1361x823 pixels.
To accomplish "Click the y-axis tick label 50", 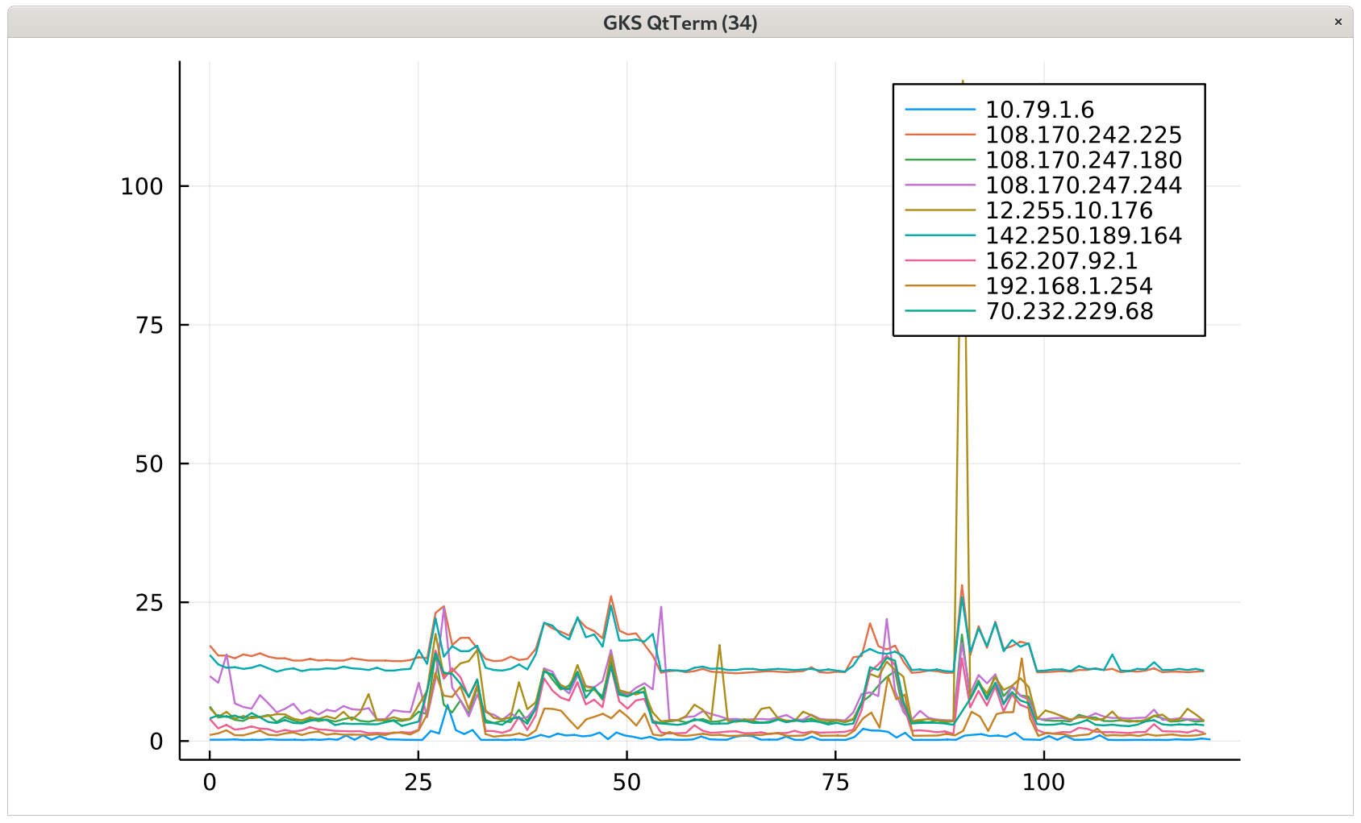I will pos(149,464).
